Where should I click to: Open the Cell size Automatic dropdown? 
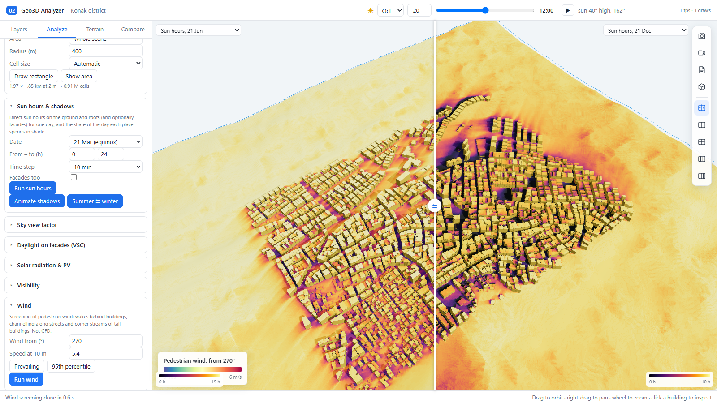(106, 64)
